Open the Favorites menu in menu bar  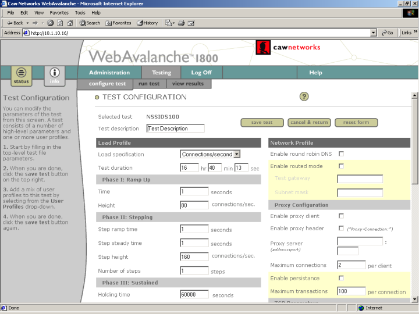coord(59,13)
